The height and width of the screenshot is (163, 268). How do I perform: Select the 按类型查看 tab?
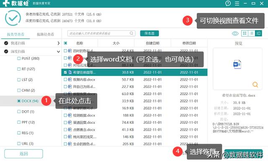pyautogui.click(x=15, y=34)
